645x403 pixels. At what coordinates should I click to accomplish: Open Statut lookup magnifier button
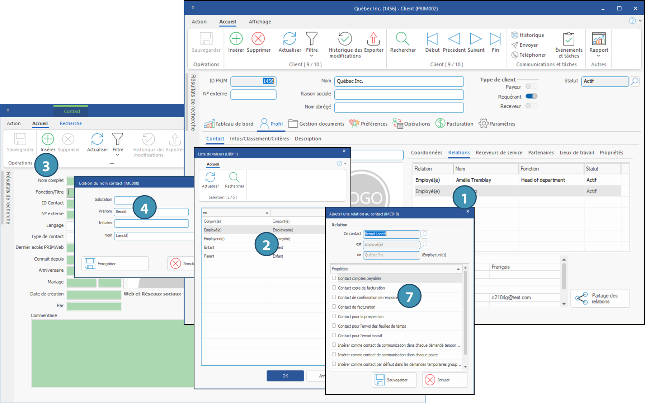(635, 81)
